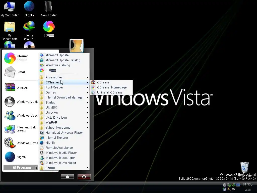Open CCleaner Homepage link
Viewport: 257px width, 193px height.
click(111, 87)
